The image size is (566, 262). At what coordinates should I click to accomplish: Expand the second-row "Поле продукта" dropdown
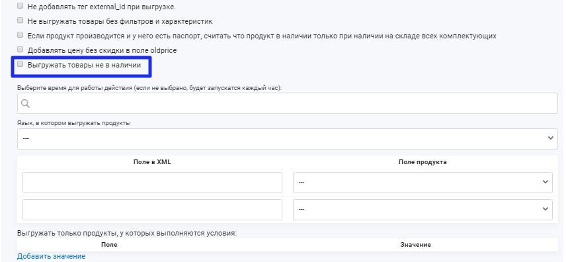click(423, 210)
